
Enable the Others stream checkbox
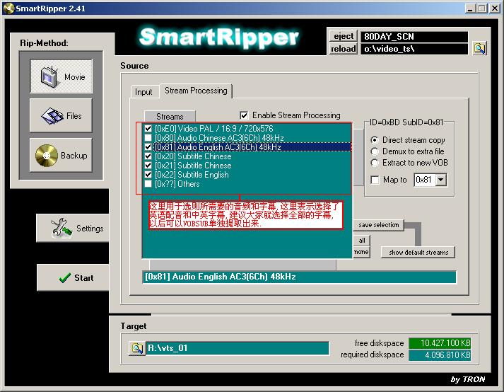click(x=148, y=184)
